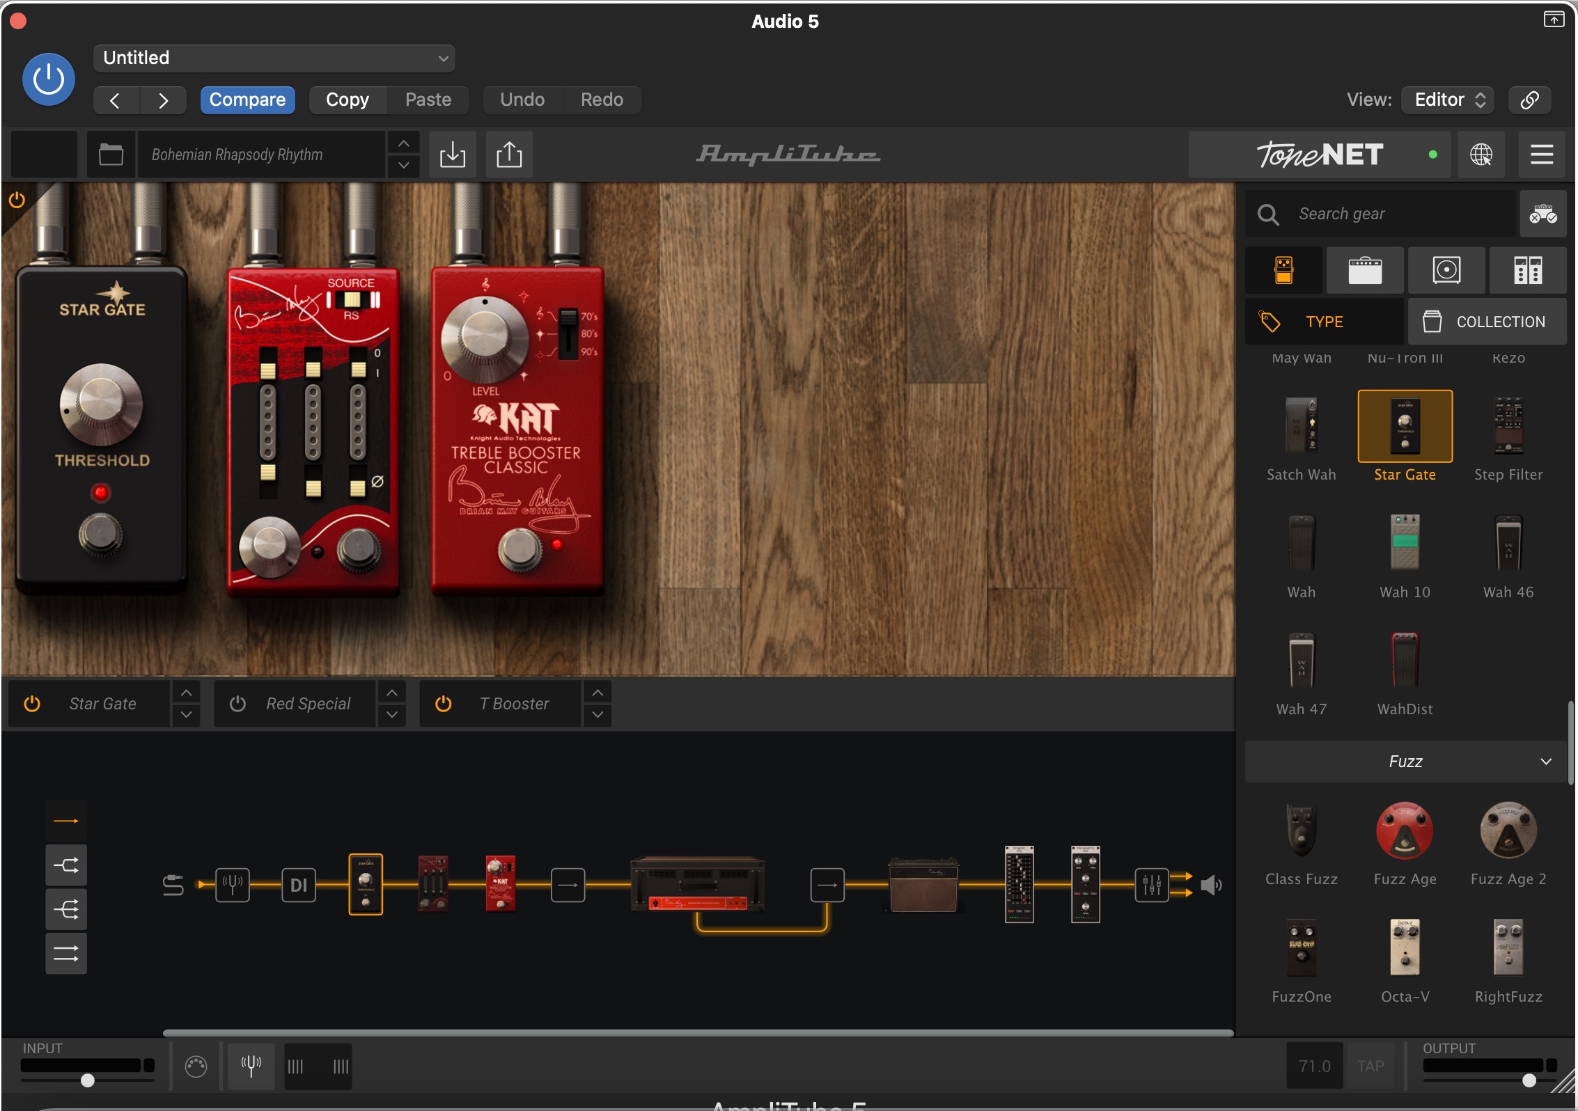Screen dimensions: 1578x1111
Task: Click the Undo button
Action: (x=522, y=100)
